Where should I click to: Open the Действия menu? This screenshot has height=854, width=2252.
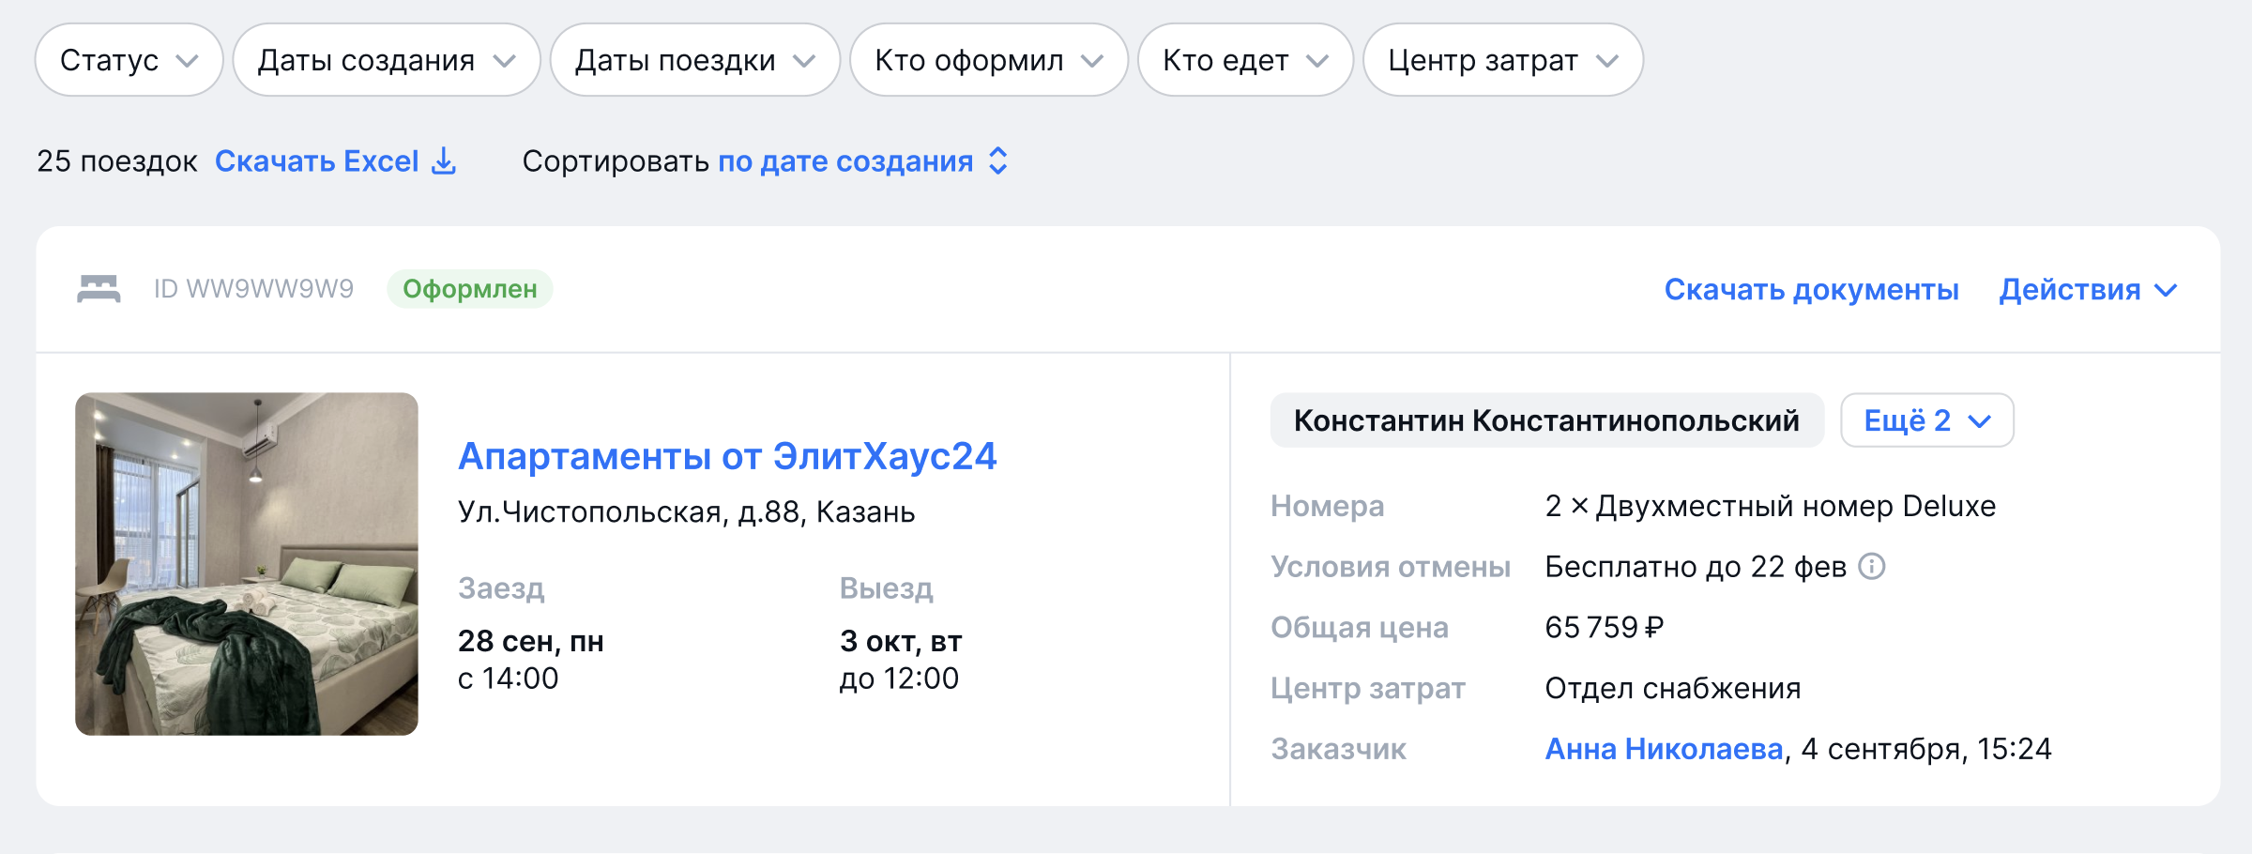(2087, 289)
